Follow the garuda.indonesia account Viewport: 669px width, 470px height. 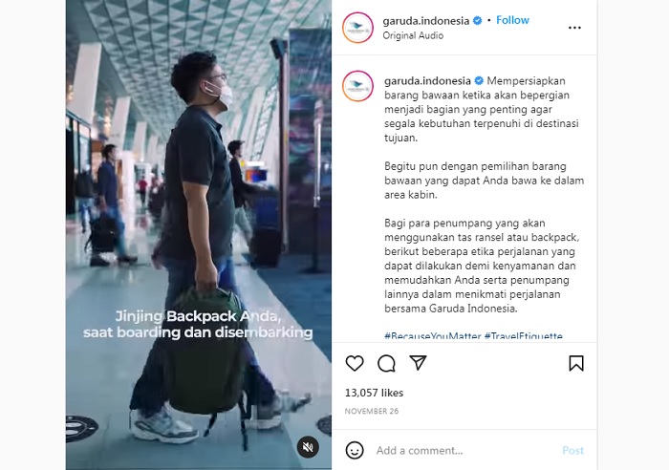[x=512, y=20]
